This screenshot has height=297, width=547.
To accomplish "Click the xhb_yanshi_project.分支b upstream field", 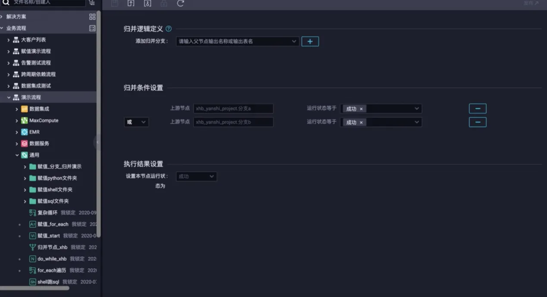I will point(233,122).
